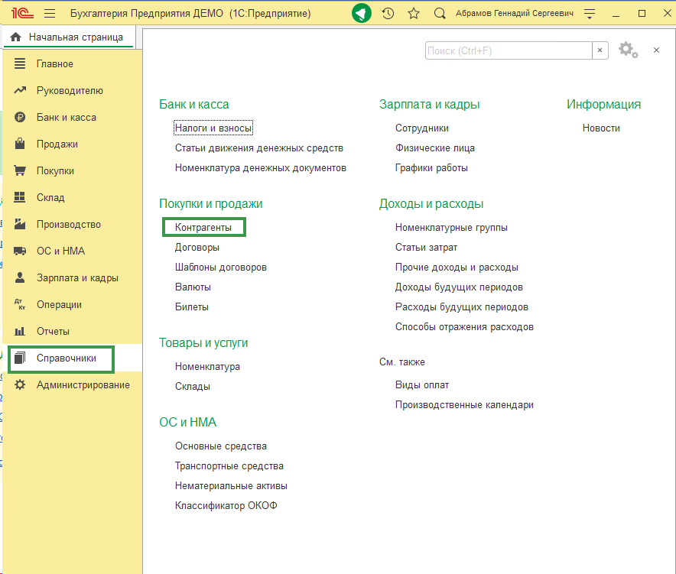Open the history clock icon
Screen dimensions: 676x574
(x=388, y=13)
